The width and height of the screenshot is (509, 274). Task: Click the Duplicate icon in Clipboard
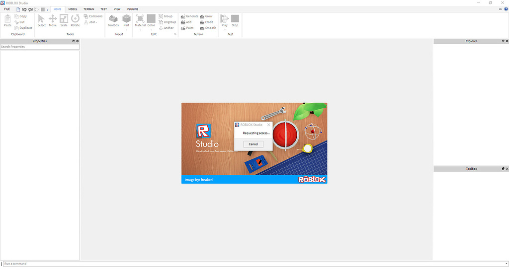[16, 28]
